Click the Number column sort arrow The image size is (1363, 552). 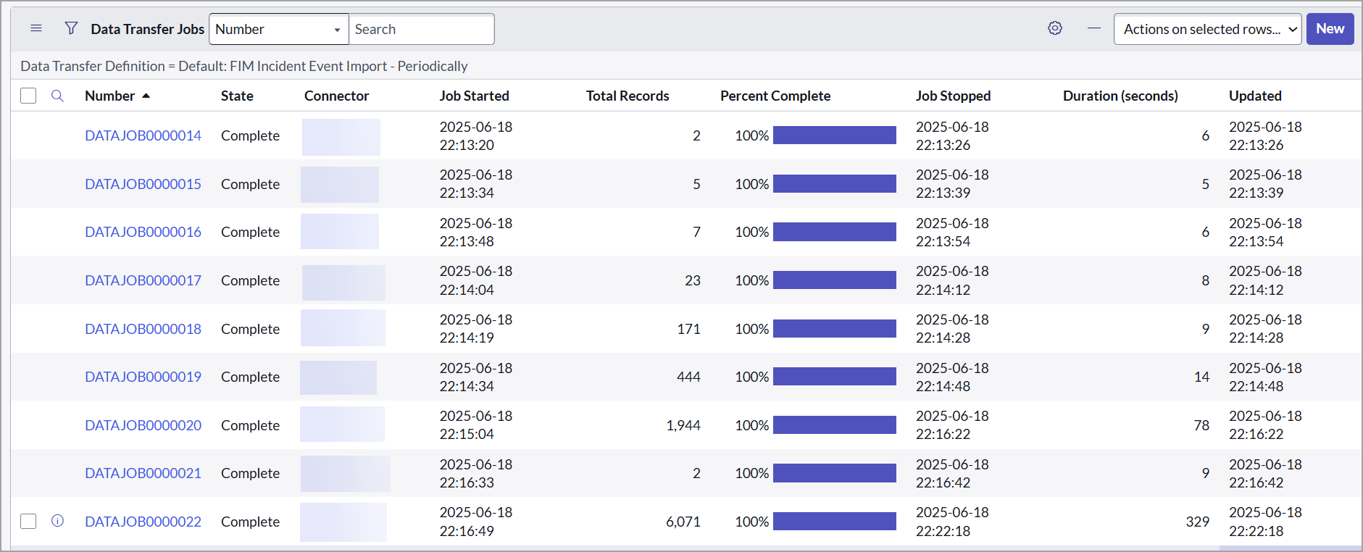coord(146,96)
